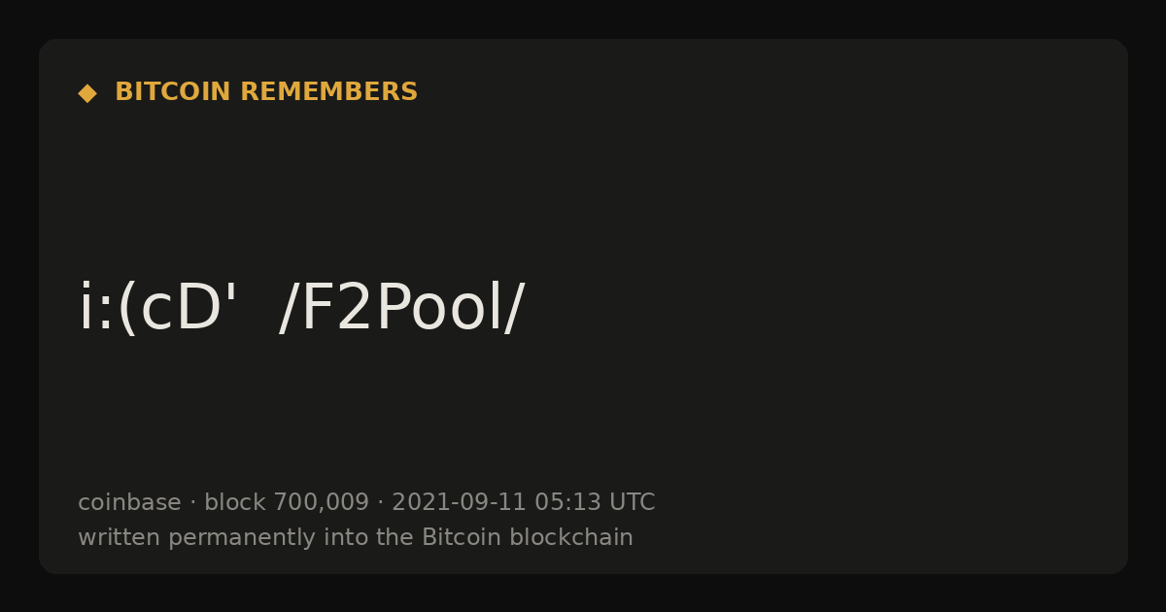The height and width of the screenshot is (612, 1166).
Task: Click the garbled i:(cD' message text
Action: click(x=158, y=309)
